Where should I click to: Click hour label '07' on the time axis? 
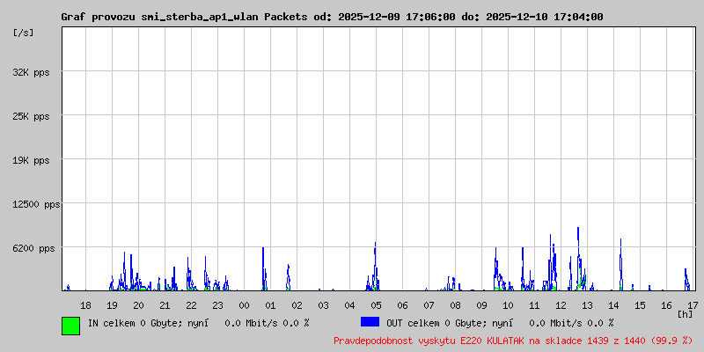[429, 305]
